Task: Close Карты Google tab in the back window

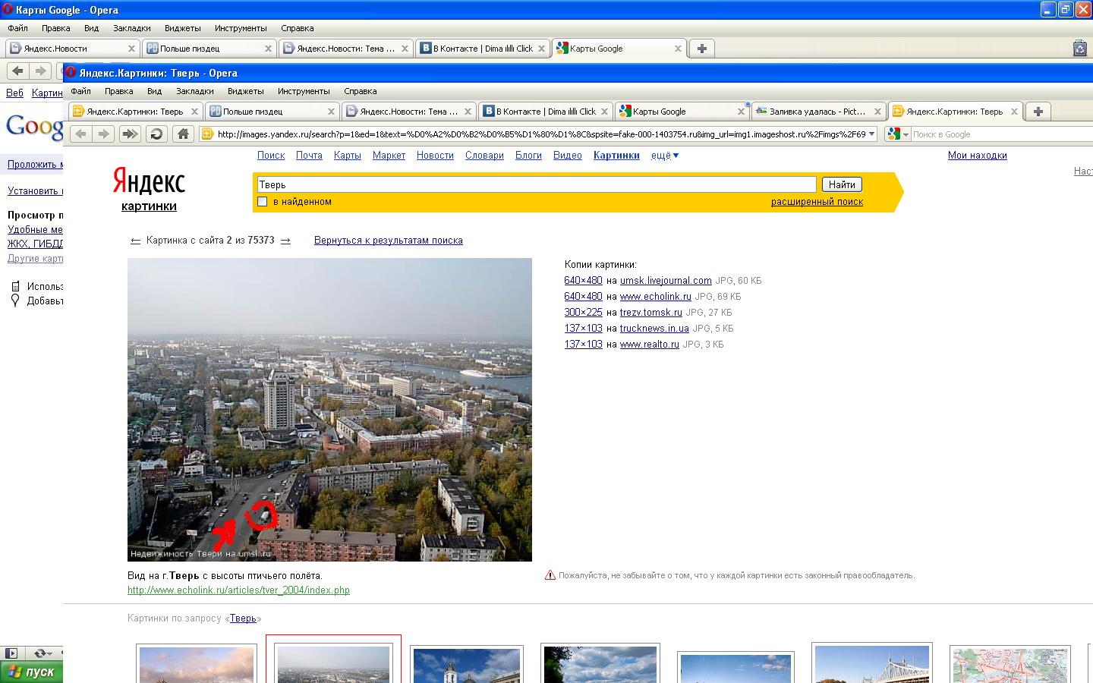Action: tap(678, 49)
